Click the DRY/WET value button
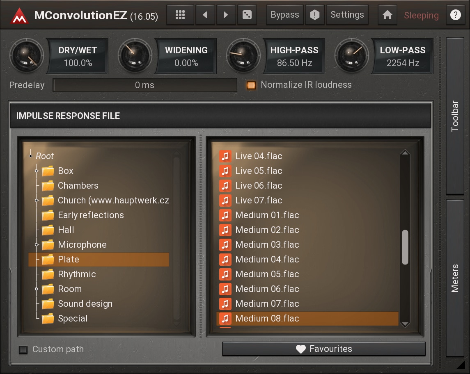470x374 pixels. click(x=78, y=56)
